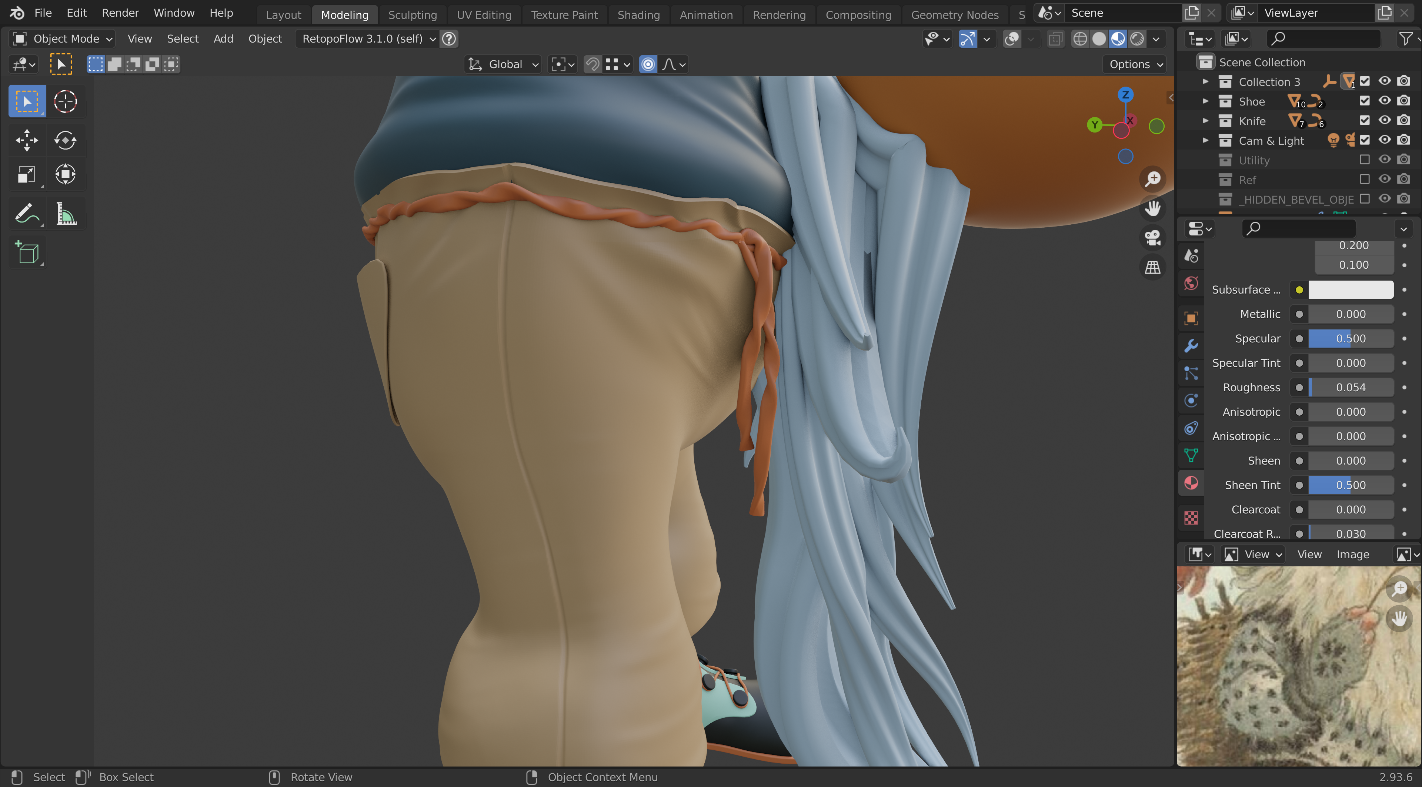Open the Render menu
The width and height of the screenshot is (1422, 787).
120,13
